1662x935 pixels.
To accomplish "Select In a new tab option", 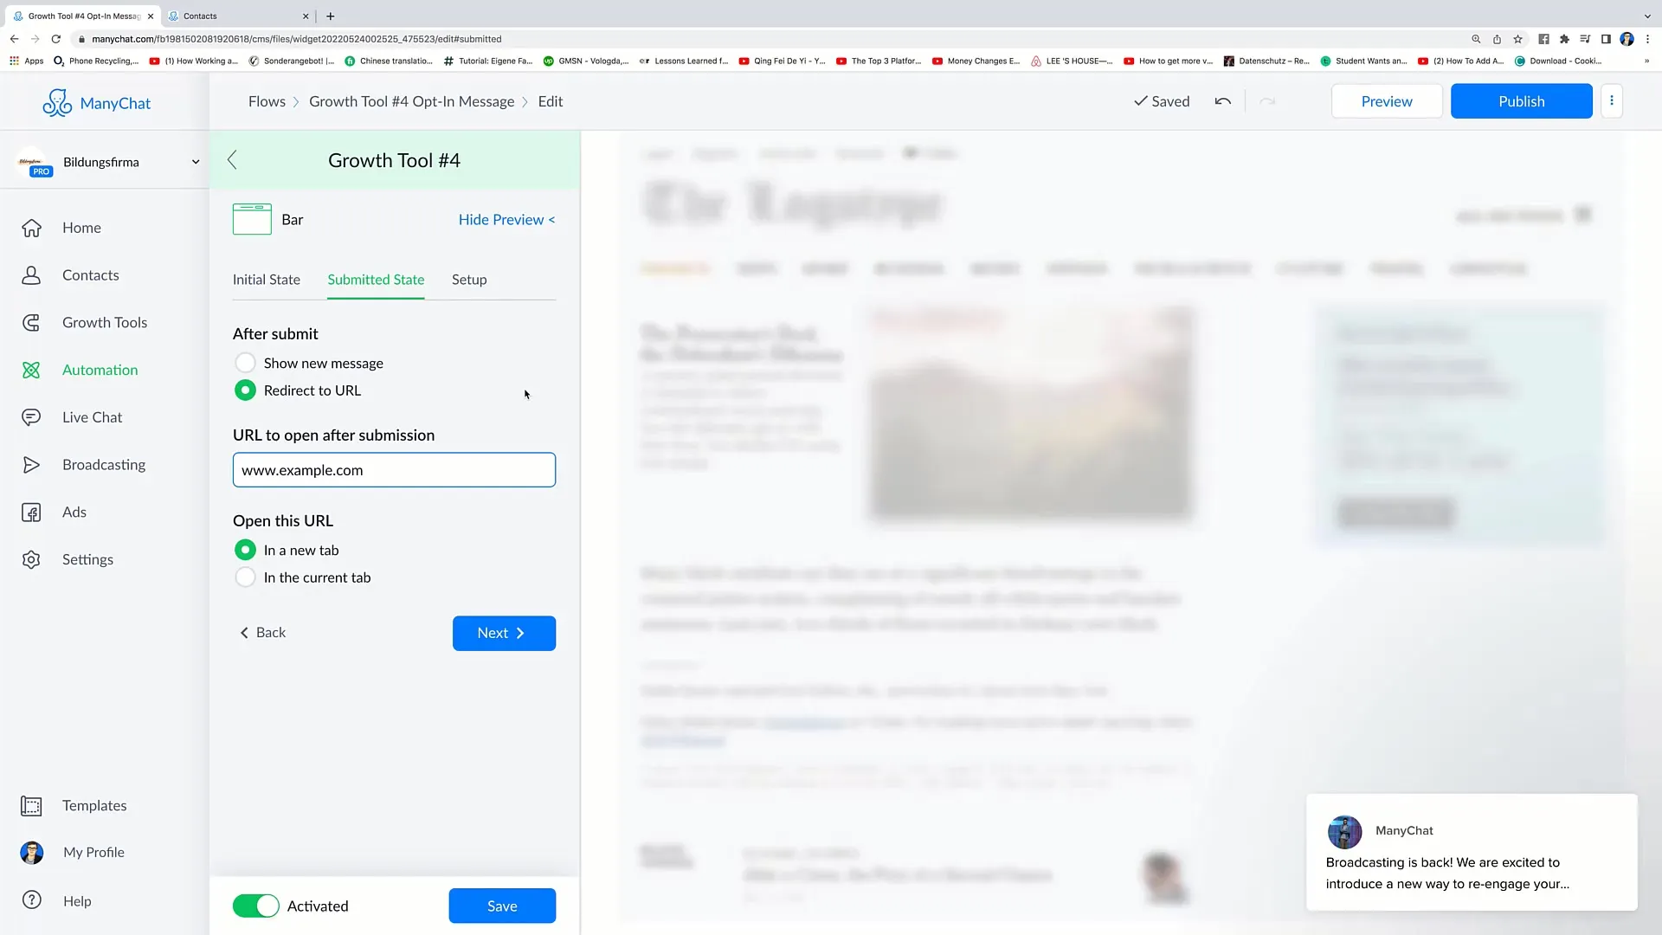I will [246, 549].
